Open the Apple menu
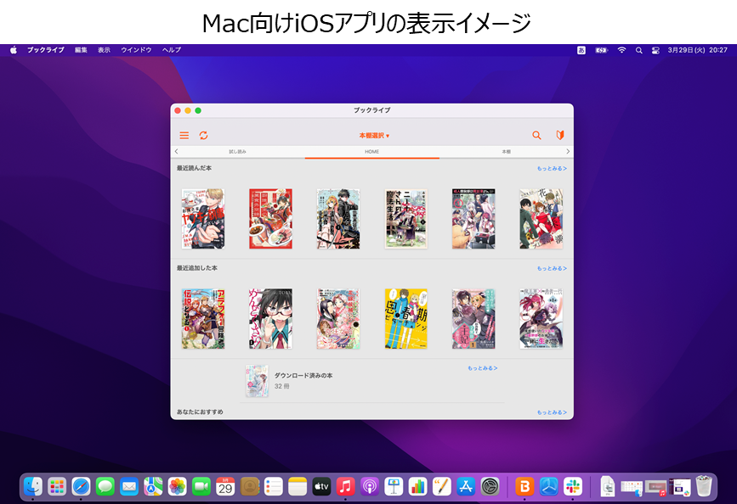 coord(14,50)
